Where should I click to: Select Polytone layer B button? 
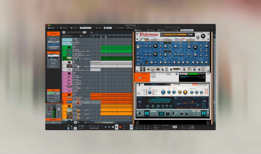tap(147, 40)
